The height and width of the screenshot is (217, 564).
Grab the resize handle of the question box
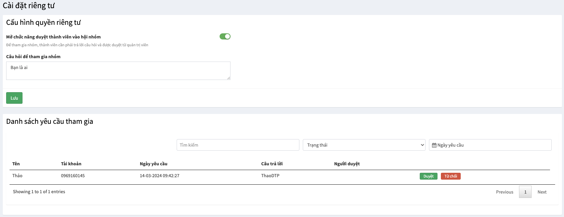(x=229, y=78)
